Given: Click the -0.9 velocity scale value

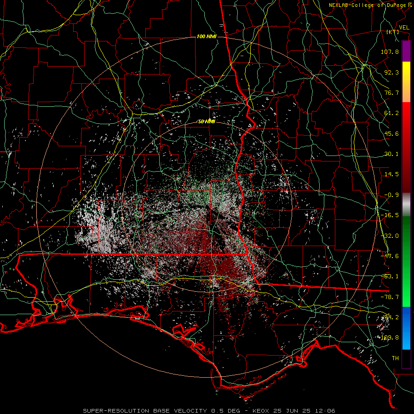Looking at the screenshot, I should (391, 195).
